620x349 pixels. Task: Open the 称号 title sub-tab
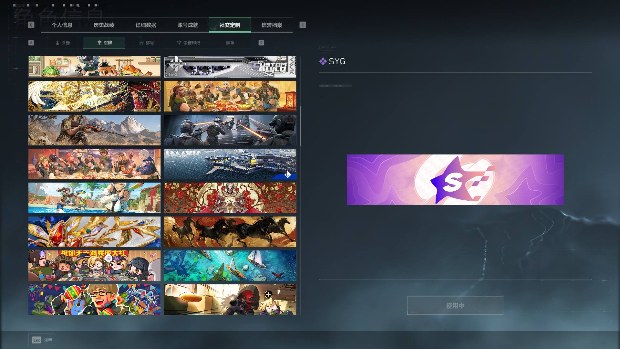(146, 43)
